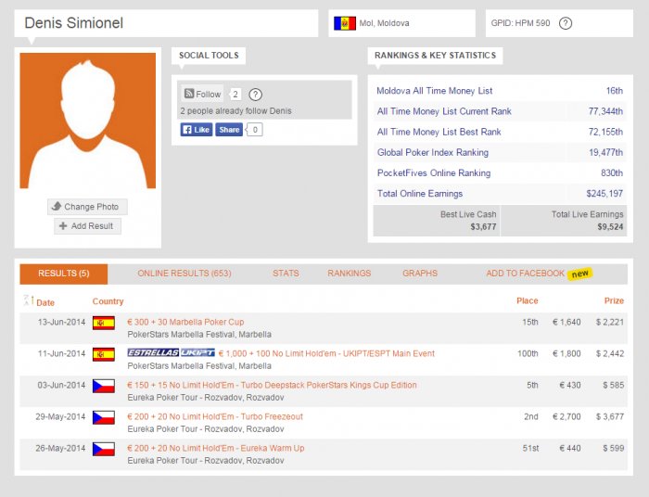Click Czech flag on 29-May-2014 row
This screenshot has height=497, width=649.
(104, 417)
